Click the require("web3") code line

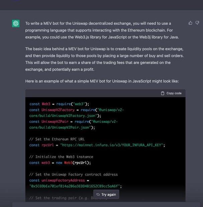click(59, 104)
